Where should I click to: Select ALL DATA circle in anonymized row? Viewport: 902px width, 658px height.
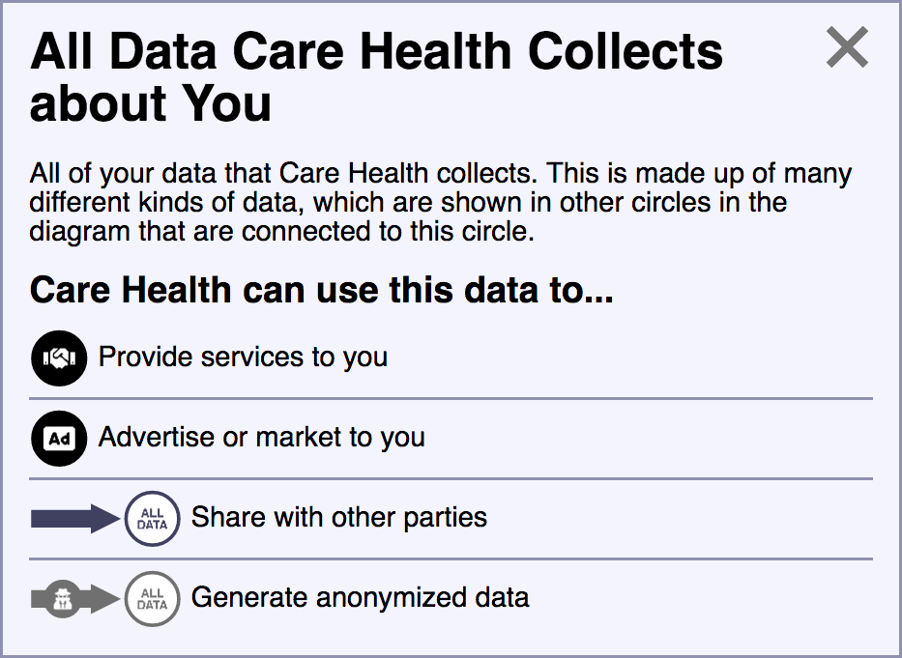(152, 599)
